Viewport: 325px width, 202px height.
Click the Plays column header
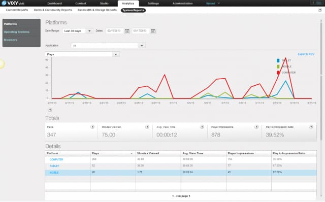point(113,153)
